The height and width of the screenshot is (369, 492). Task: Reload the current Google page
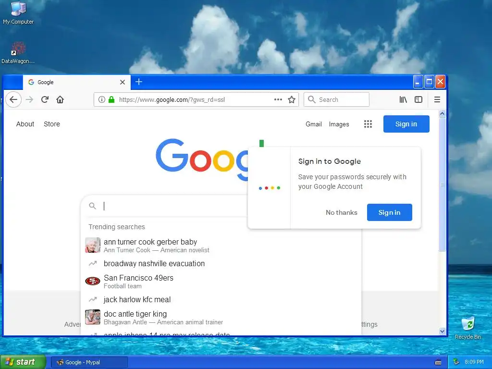(x=45, y=99)
